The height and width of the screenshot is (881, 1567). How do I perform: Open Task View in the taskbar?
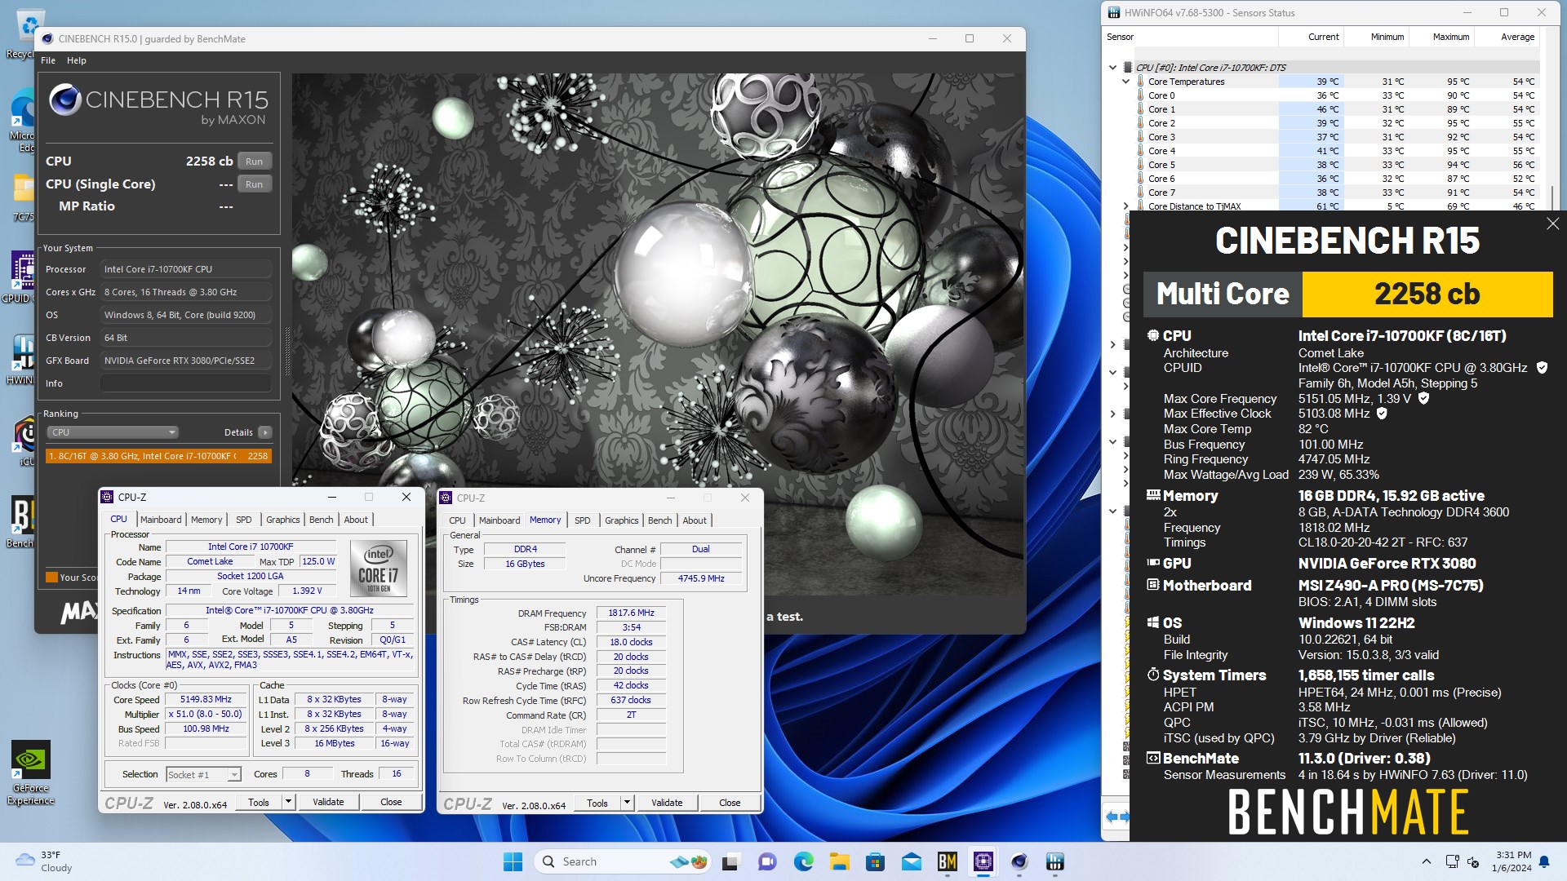(x=730, y=861)
